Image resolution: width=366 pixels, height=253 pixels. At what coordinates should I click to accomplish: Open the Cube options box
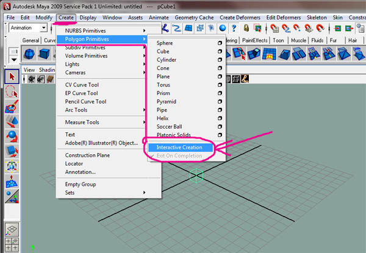click(x=220, y=51)
